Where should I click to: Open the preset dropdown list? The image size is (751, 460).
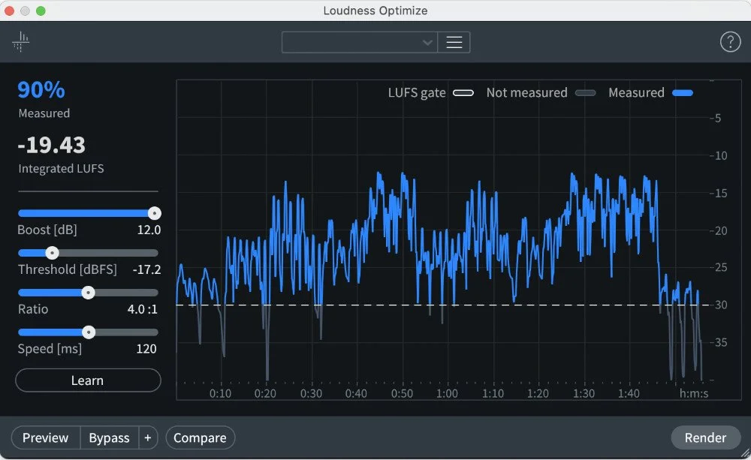coord(359,42)
